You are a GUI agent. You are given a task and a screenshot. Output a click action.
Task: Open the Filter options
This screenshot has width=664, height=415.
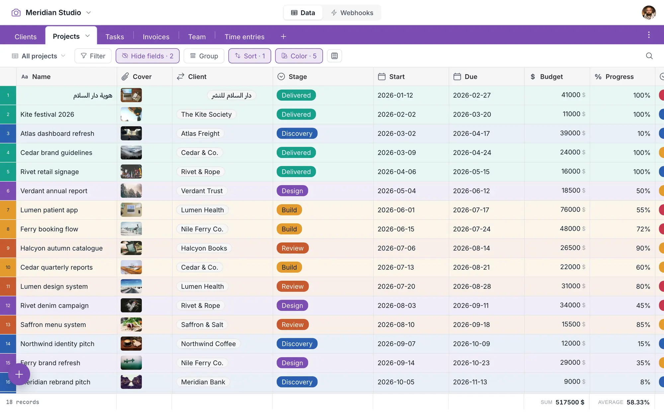coord(93,56)
